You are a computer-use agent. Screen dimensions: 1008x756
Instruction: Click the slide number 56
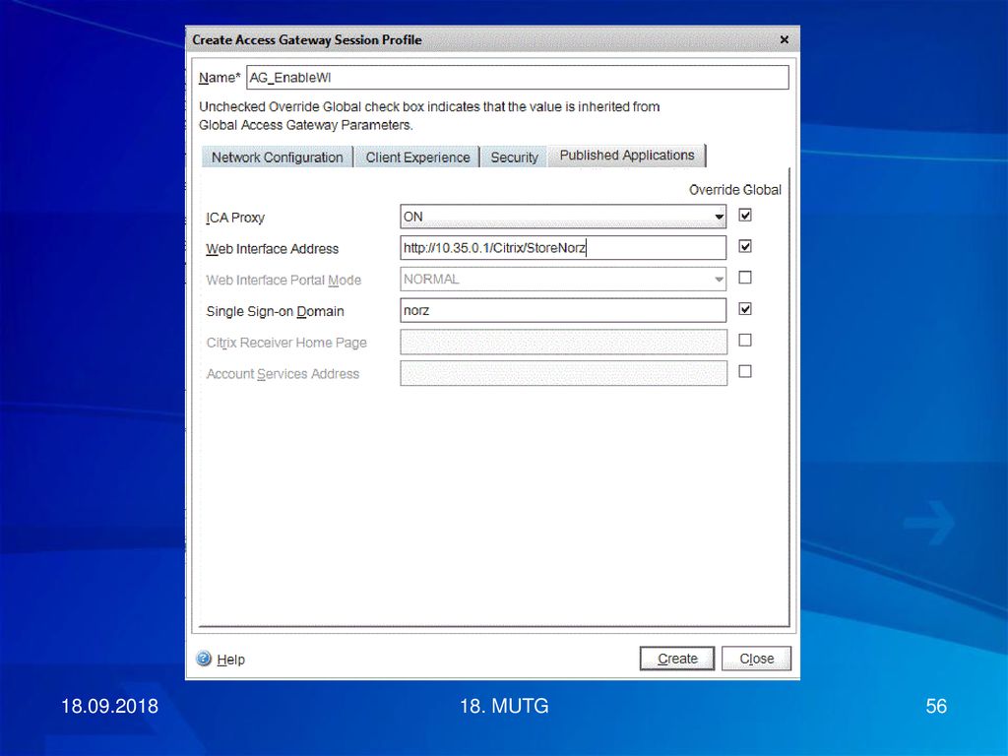click(936, 706)
